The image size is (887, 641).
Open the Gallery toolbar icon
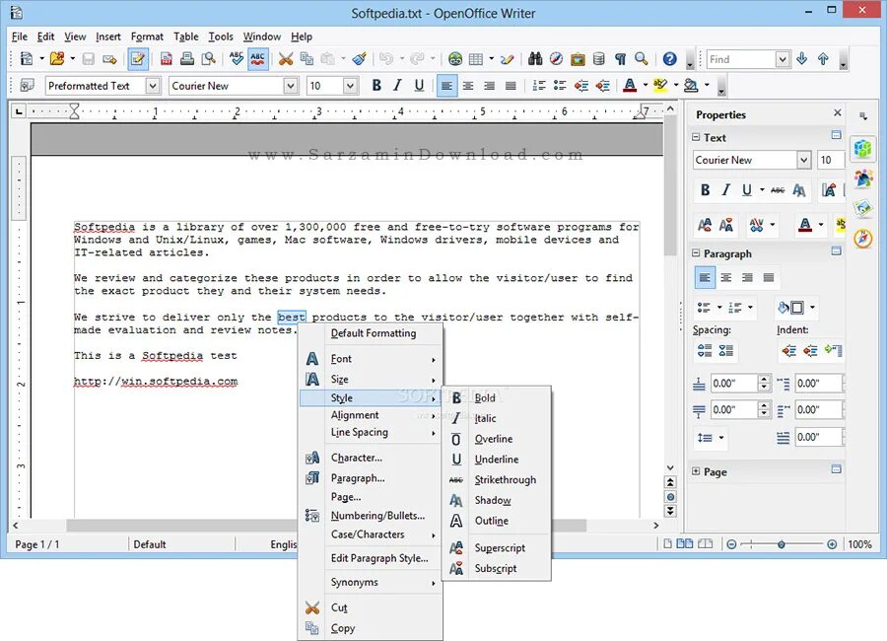578,59
